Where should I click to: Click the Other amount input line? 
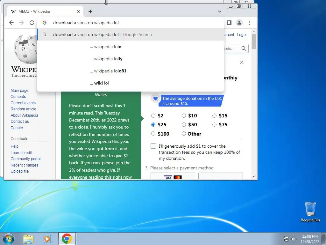point(214,135)
